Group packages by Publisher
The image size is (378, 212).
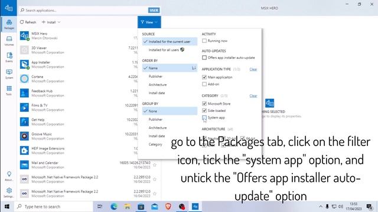(170, 120)
